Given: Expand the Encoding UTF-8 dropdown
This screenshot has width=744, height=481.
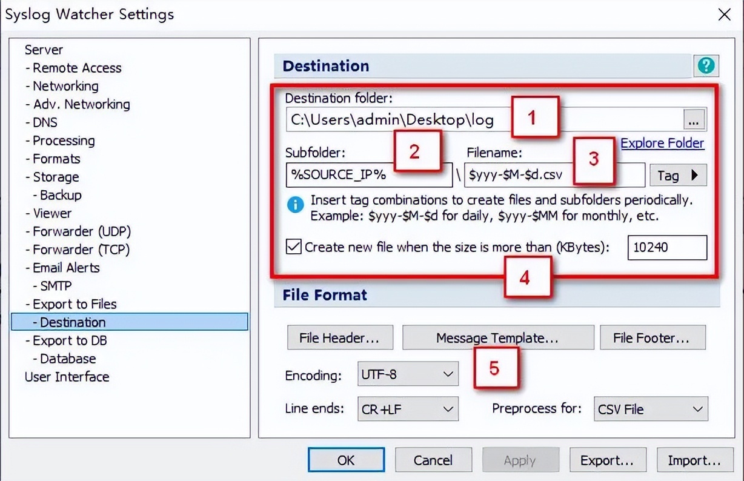Looking at the screenshot, I should tap(408, 374).
